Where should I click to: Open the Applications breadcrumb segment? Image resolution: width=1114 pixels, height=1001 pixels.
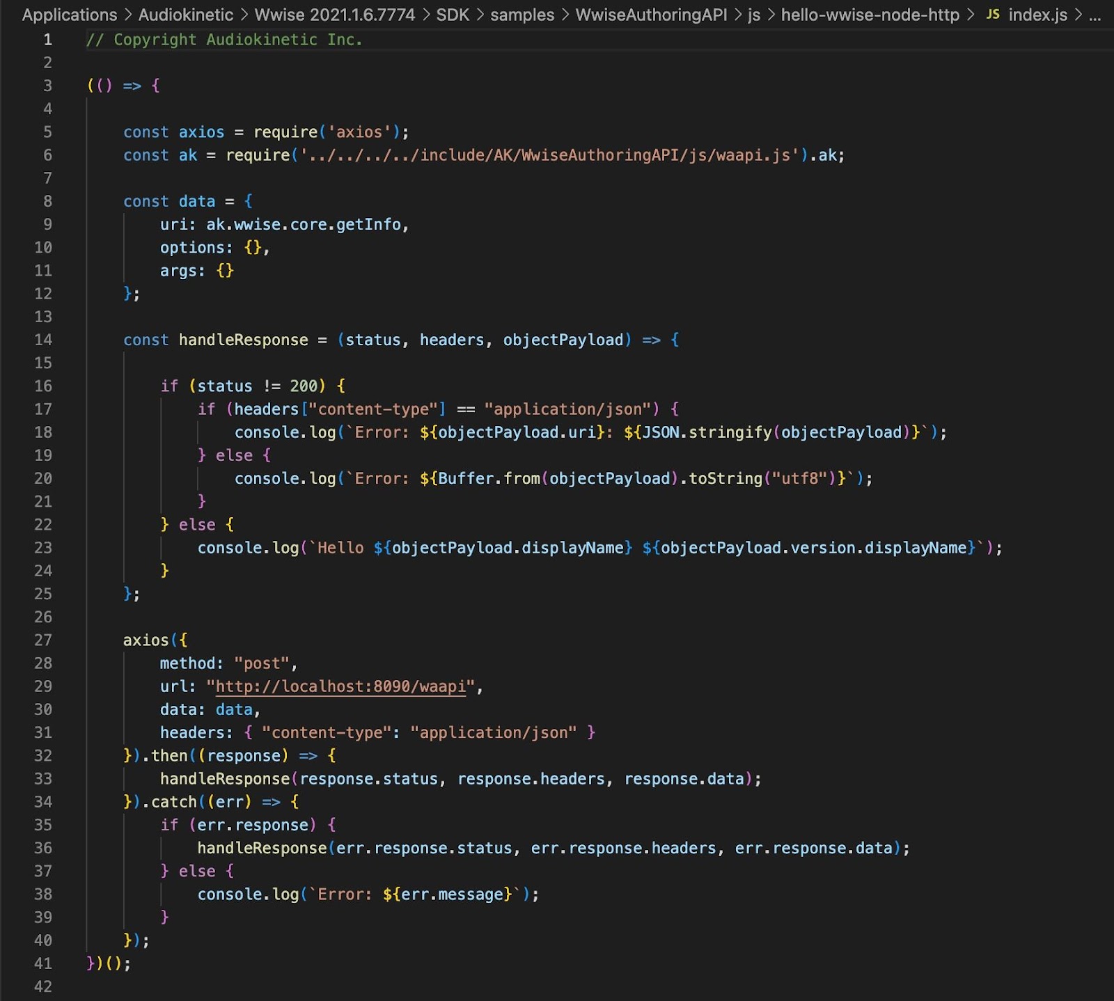click(70, 15)
